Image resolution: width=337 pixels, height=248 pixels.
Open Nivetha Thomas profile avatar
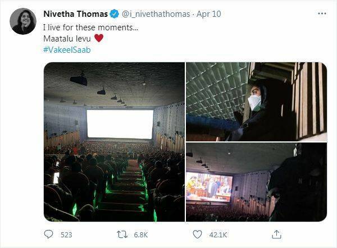click(23, 21)
